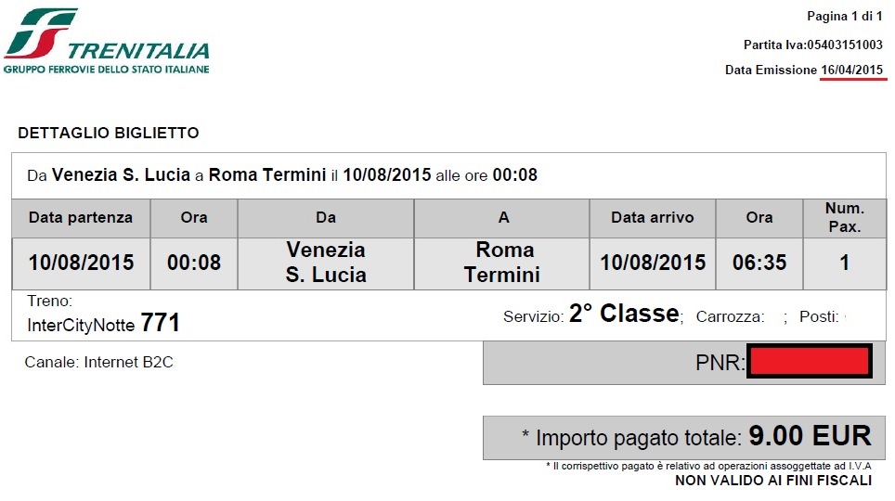The image size is (895, 501).
Task: Click the departure time 00:08 cell
Action: pos(194,263)
